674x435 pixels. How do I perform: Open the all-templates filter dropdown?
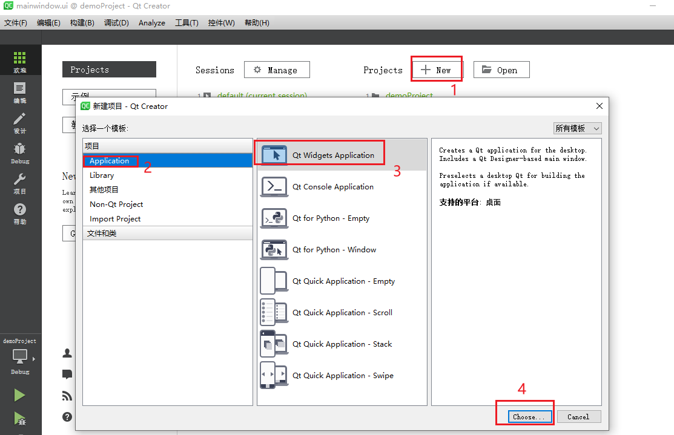pos(577,128)
